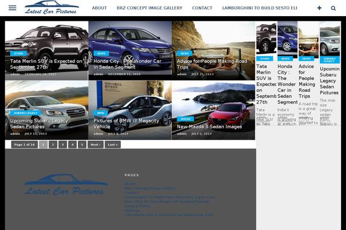Click OTHER tag on Tata Merlin grid tile
This screenshot has height=230, width=346.
pyautogui.click(x=18, y=53)
